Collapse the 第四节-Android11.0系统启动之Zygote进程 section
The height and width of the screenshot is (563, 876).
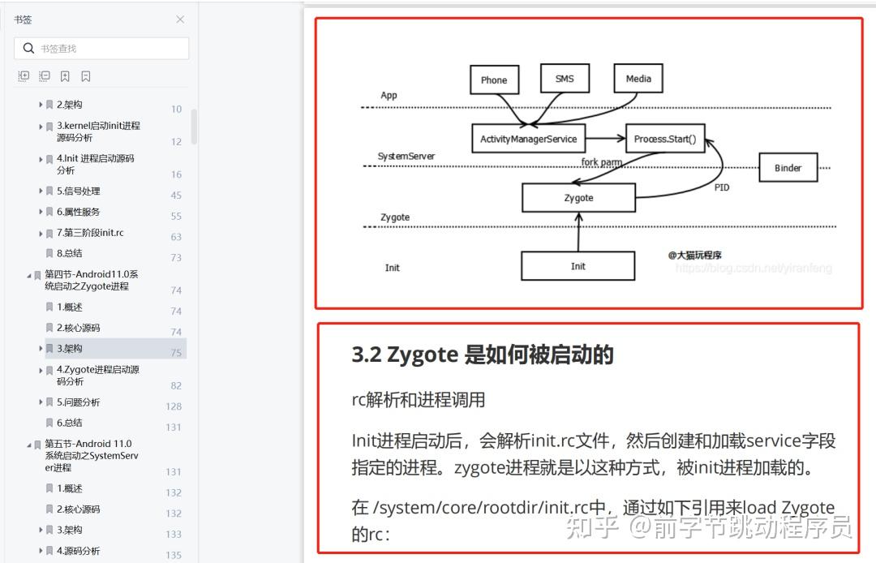coord(29,274)
